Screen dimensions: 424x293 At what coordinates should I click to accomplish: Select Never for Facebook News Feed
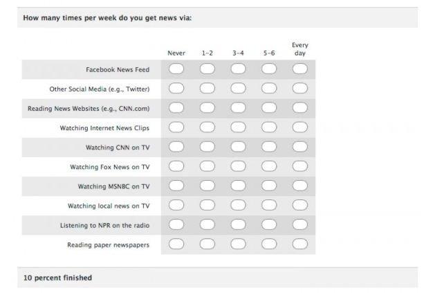pos(176,69)
